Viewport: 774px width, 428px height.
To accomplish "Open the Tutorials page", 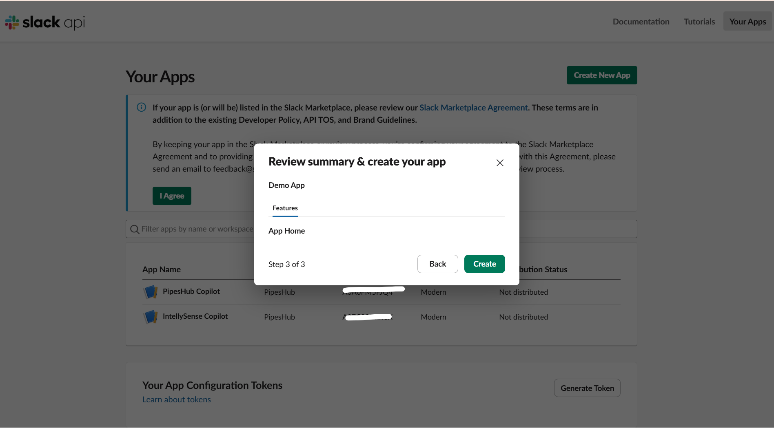I will (699, 21).
